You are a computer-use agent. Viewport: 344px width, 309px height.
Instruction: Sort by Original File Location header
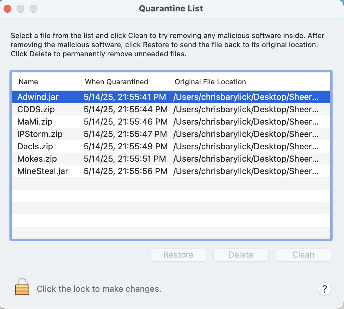pyautogui.click(x=210, y=82)
